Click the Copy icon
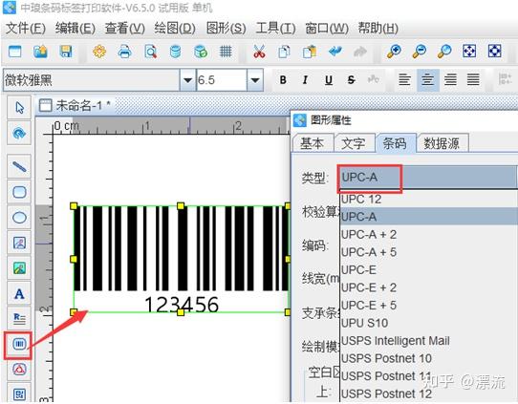Image resolution: width=518 pixels, height=404 pixels. (284, 52)
